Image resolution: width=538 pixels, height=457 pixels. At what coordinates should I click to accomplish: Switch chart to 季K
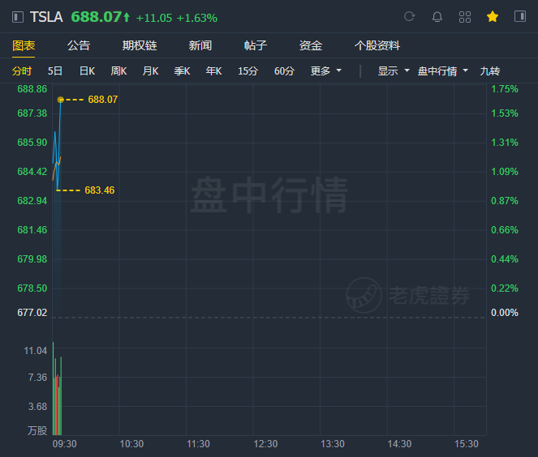183,71
